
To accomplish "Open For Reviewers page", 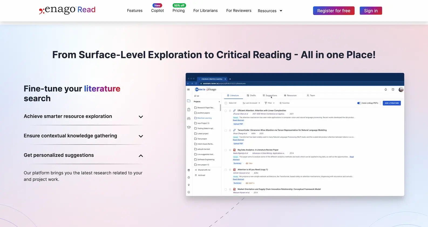I will click(239, 11).
